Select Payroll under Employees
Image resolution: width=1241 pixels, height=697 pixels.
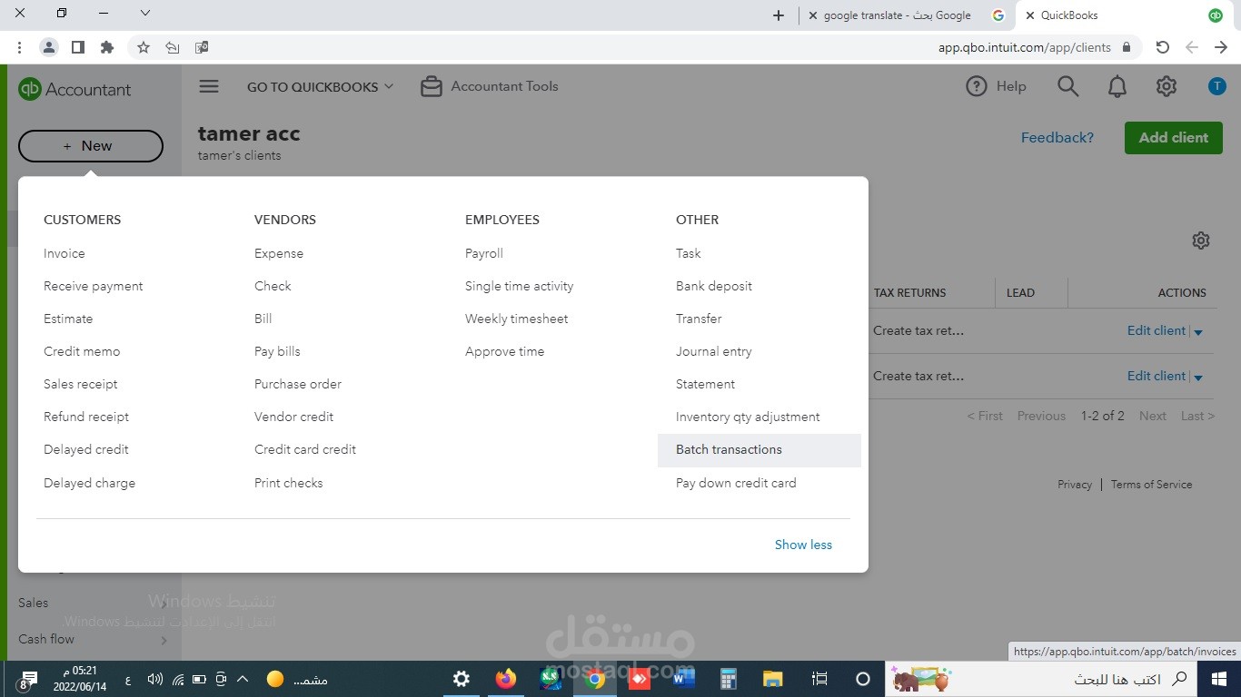click(x=483, y=253)
